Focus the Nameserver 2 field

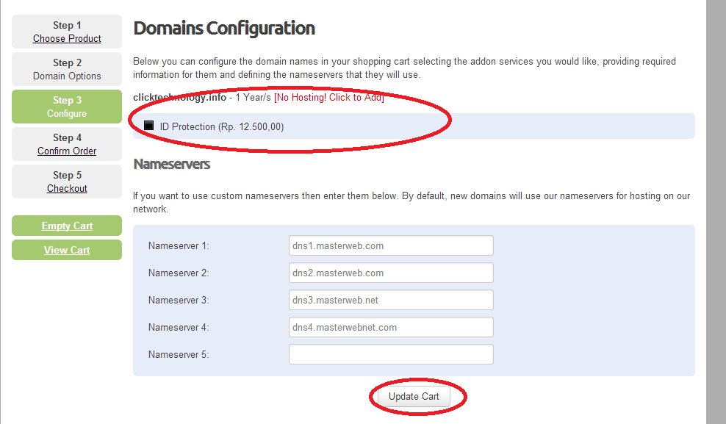[391, 273]
